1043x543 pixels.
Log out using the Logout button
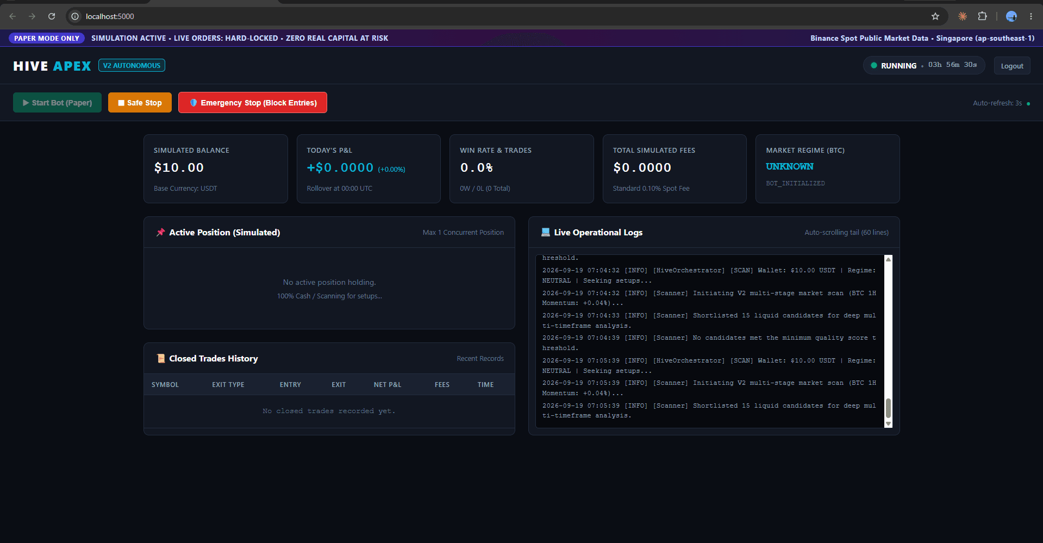click(x=1012, y=66)
